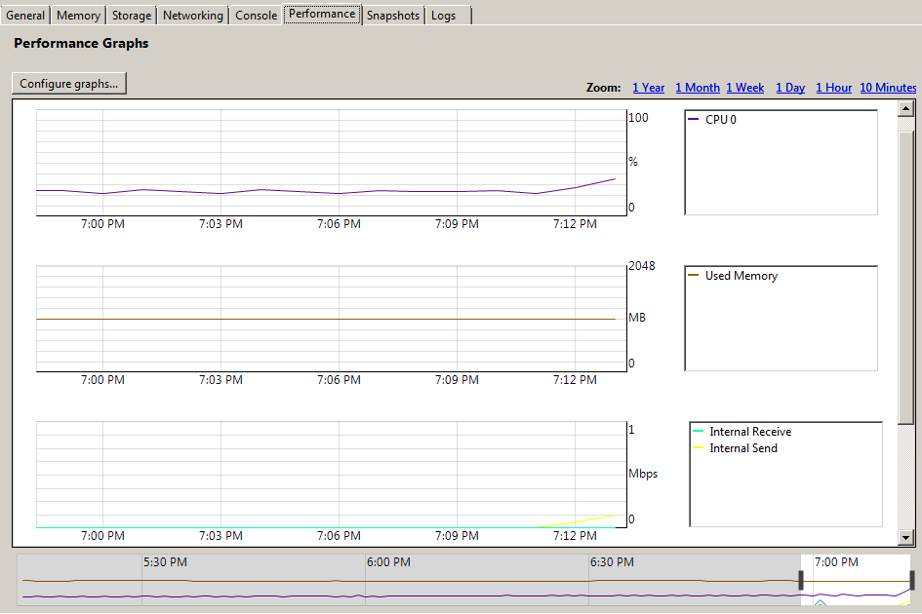
Task: Open the Snapshots tab
Action: (x=393, y=16)
